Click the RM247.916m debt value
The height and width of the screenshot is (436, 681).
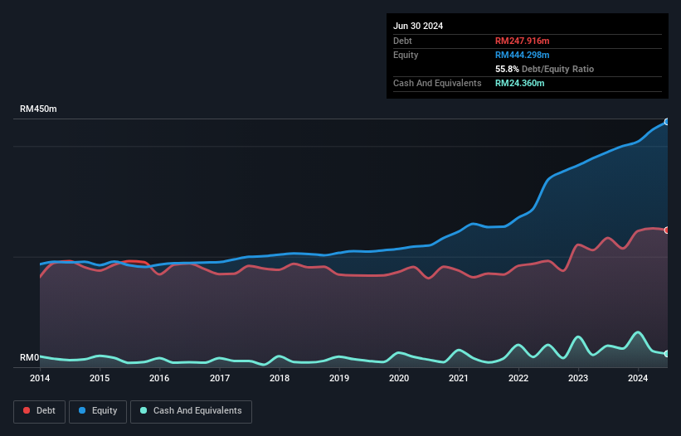coord(522,41)
